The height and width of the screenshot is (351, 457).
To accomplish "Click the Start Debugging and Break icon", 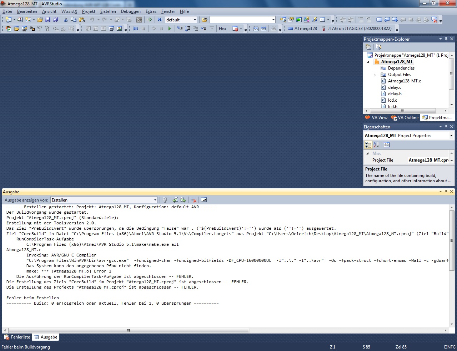I will coord(160,20).
